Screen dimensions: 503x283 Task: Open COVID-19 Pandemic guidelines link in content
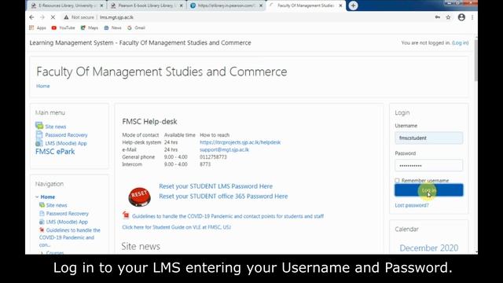228,216
